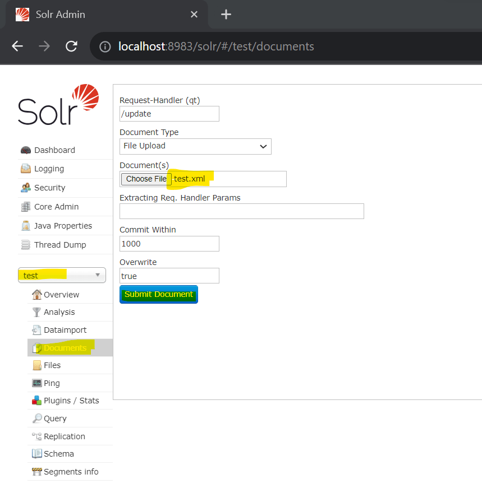
Task: Open the Documents link
Action: pyautogui.click(x=65, y=348)
